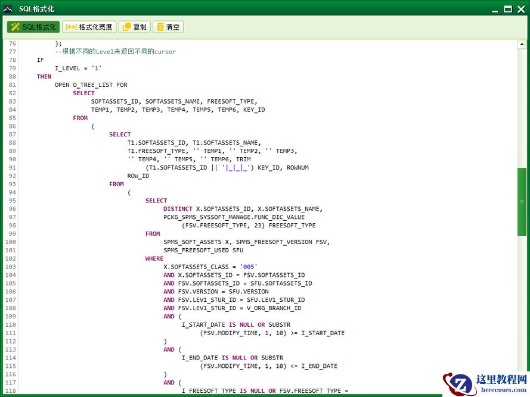Open the 格式化宽度 width setting
This screenshot has width=530, height=397.
tap(89, 27)
